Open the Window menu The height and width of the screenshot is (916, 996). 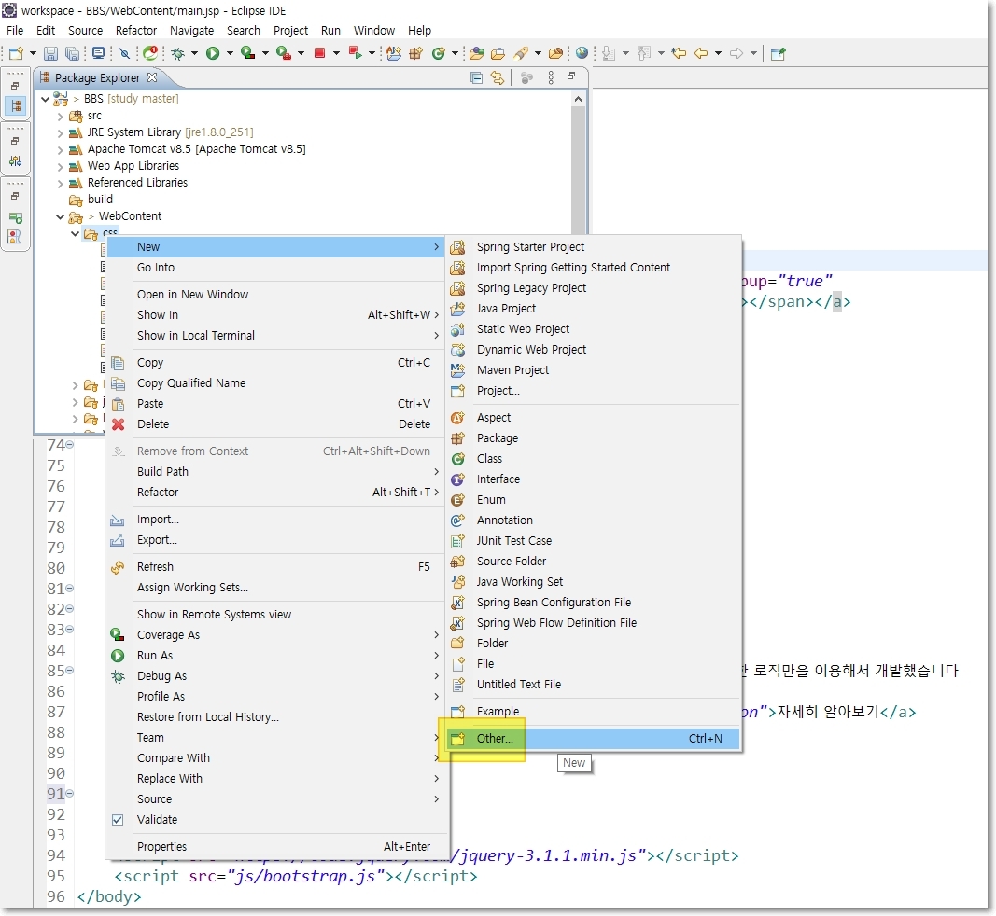click(373, 30)
